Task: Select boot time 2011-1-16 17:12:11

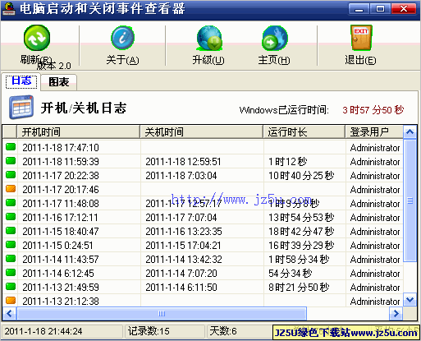Action: [x=60, y=218]
